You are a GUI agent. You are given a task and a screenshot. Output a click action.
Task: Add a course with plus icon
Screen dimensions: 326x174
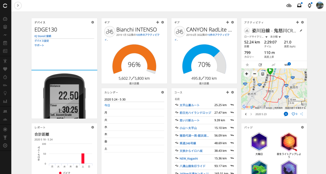227,92
